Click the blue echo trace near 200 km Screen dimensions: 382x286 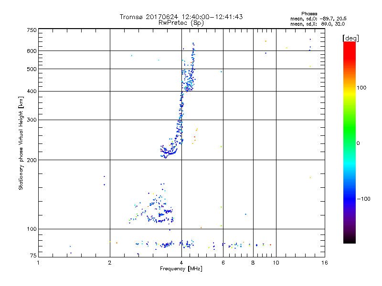pos(168,152)
